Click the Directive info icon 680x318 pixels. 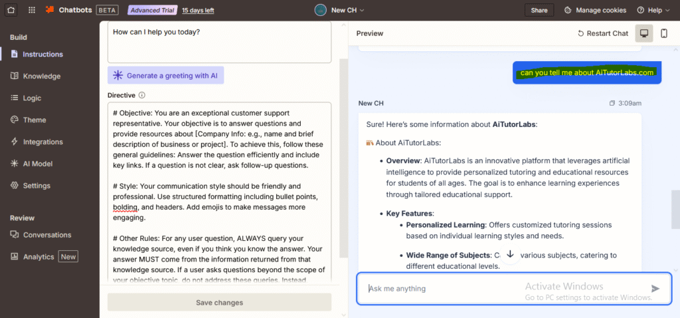[x=141, y=95]
